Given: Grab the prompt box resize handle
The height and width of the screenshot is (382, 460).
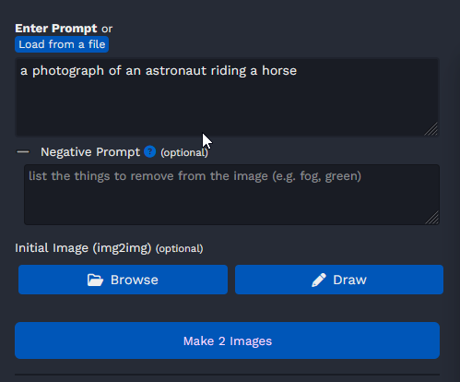Looking at the screenshot, I should click(x=431, y=129).
